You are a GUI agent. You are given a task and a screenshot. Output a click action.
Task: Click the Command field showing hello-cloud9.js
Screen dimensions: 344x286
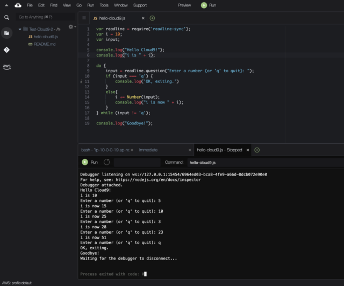(x=266, y=163)
